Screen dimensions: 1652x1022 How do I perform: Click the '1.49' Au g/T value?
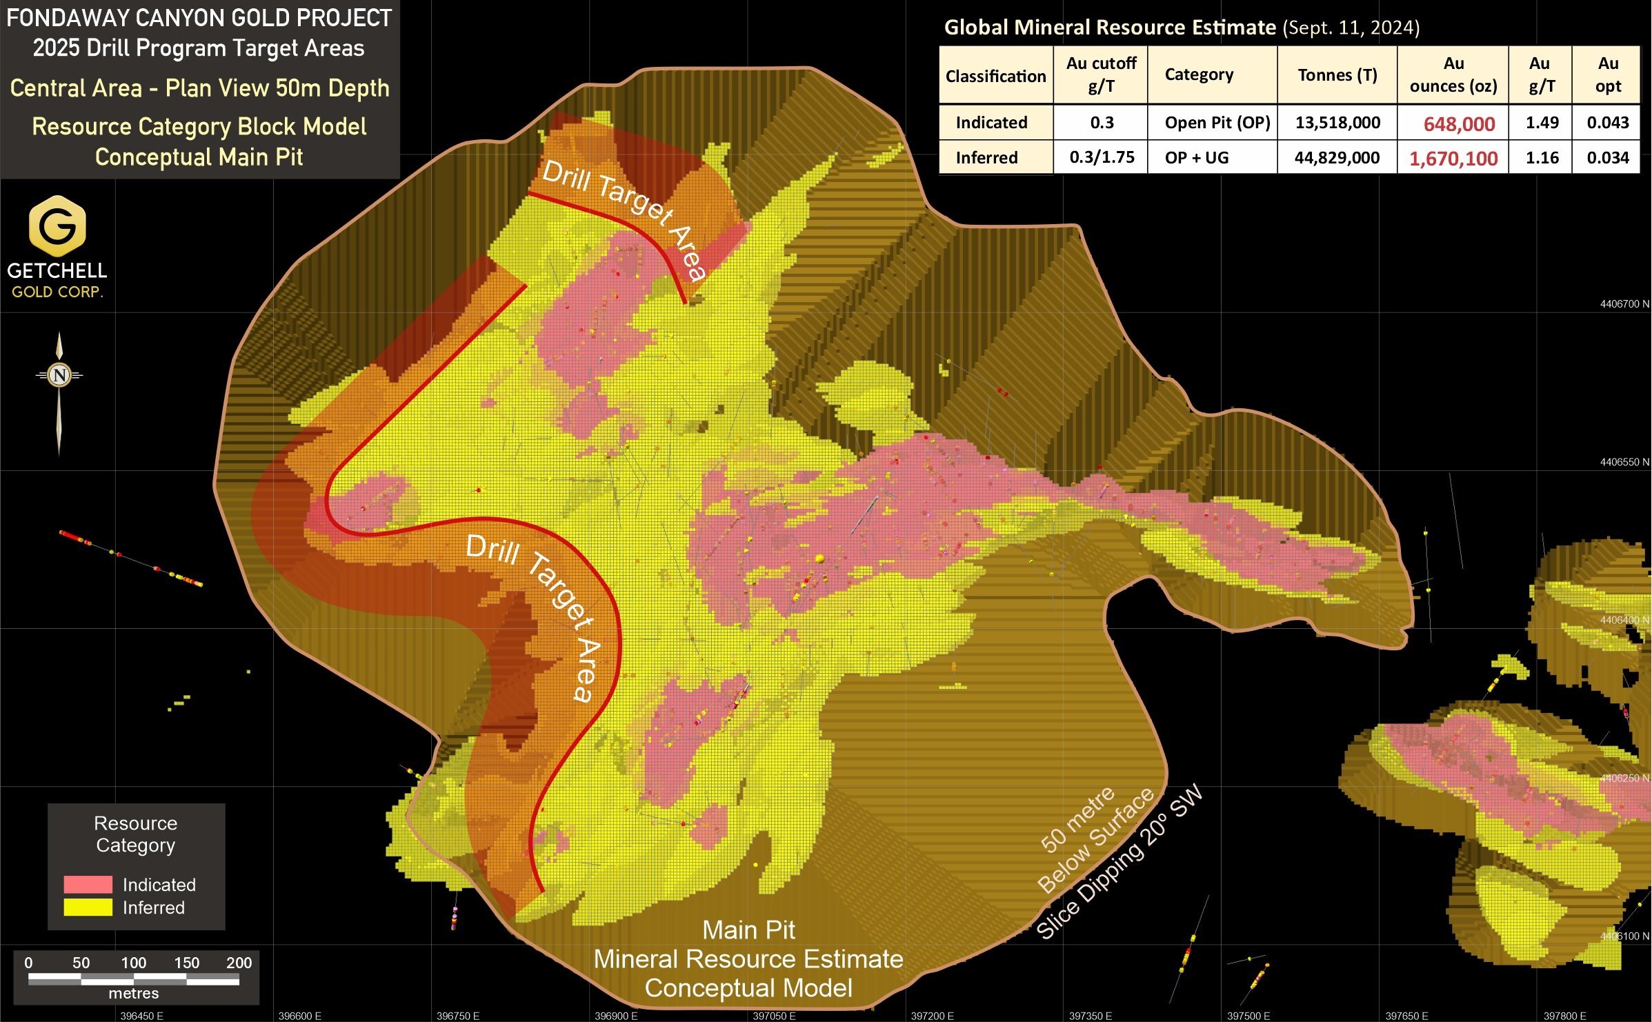pyautogui.click(x=1542, y=123)
